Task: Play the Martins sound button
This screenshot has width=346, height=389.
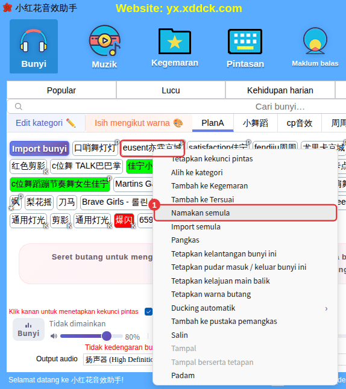Action: click(133, 184)
